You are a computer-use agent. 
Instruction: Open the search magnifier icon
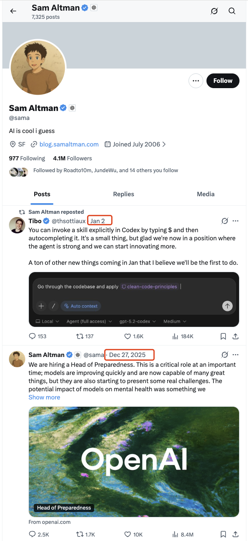pyautogui.click(x=232, y=11)
